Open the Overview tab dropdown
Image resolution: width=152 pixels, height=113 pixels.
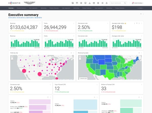pos(11,8)
